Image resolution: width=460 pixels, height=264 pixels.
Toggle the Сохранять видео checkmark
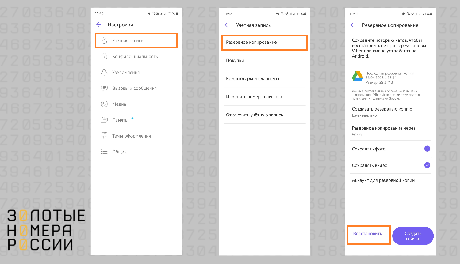click(x=427, y=165)
